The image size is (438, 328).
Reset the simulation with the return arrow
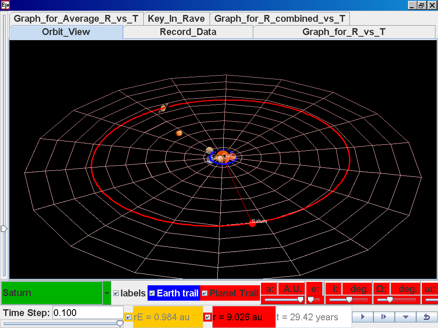coord(426,317)
